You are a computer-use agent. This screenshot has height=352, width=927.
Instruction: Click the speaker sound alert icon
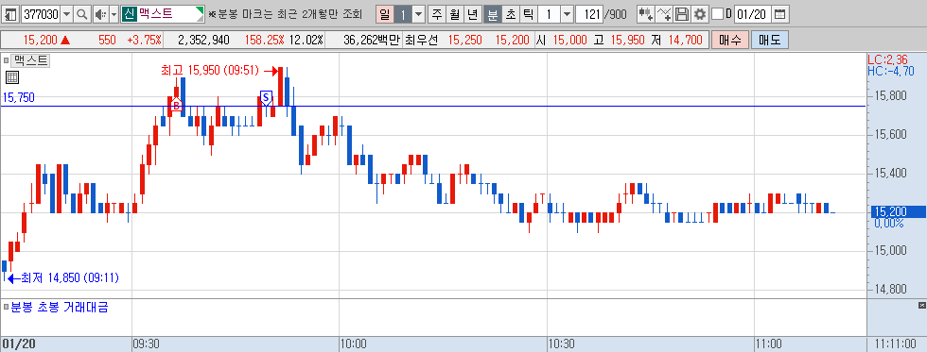100,13
